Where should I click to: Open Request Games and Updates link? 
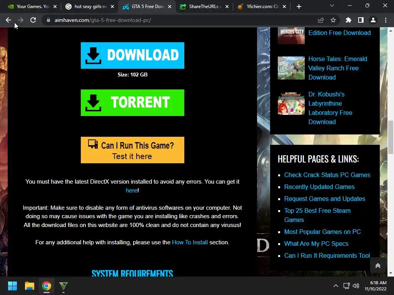click(x=325, y=199)
